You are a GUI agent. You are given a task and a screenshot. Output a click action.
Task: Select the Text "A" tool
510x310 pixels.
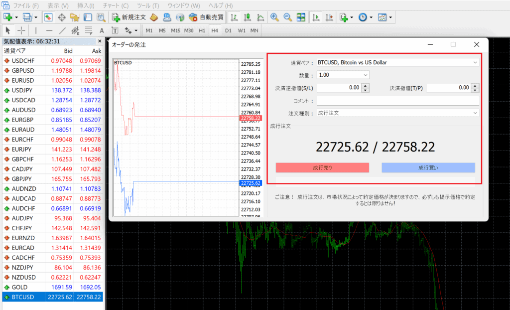coord(102,30)
